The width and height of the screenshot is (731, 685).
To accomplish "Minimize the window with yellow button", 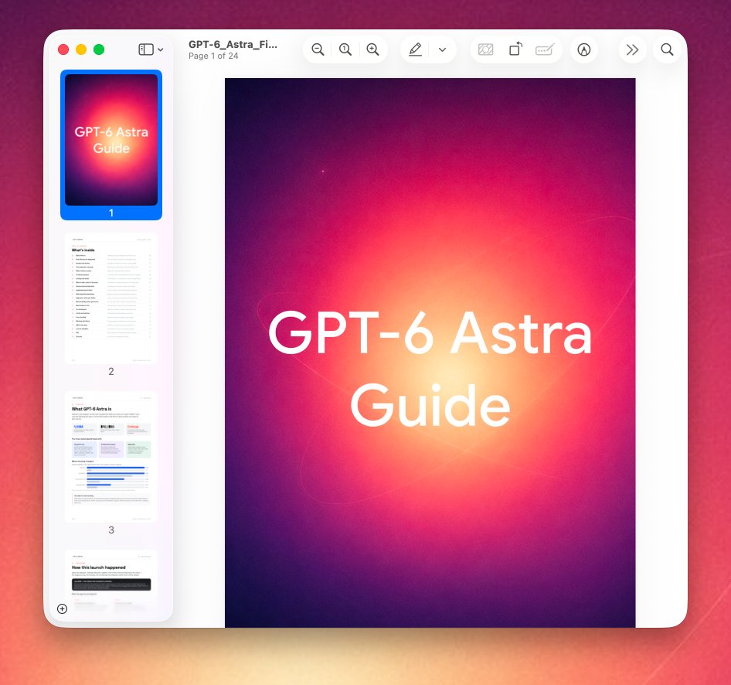I will tap(81, 49).
